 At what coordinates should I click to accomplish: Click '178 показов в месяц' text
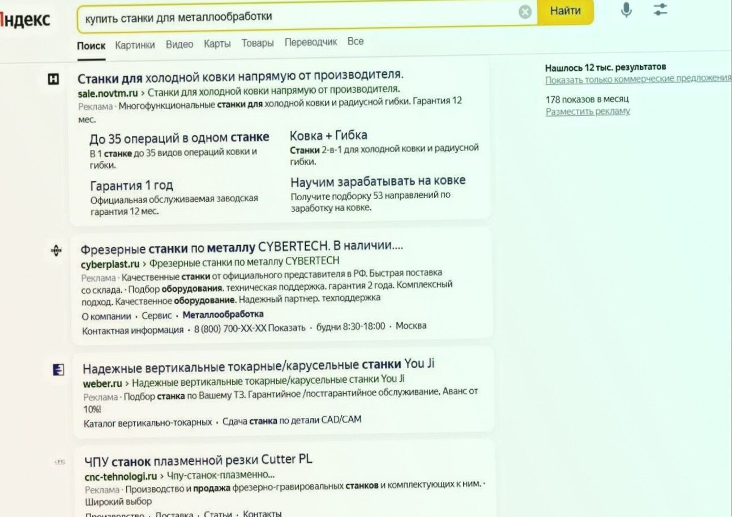pyautogui.click(x=587, y=99)
